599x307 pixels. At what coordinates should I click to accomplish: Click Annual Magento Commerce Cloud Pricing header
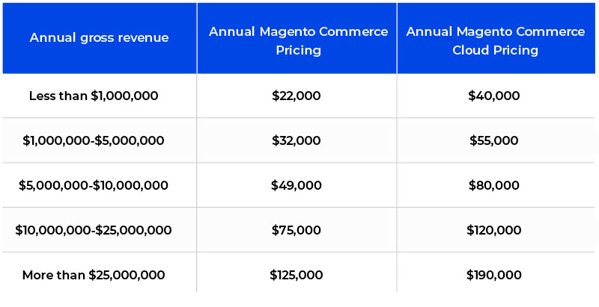pos(496,37)
